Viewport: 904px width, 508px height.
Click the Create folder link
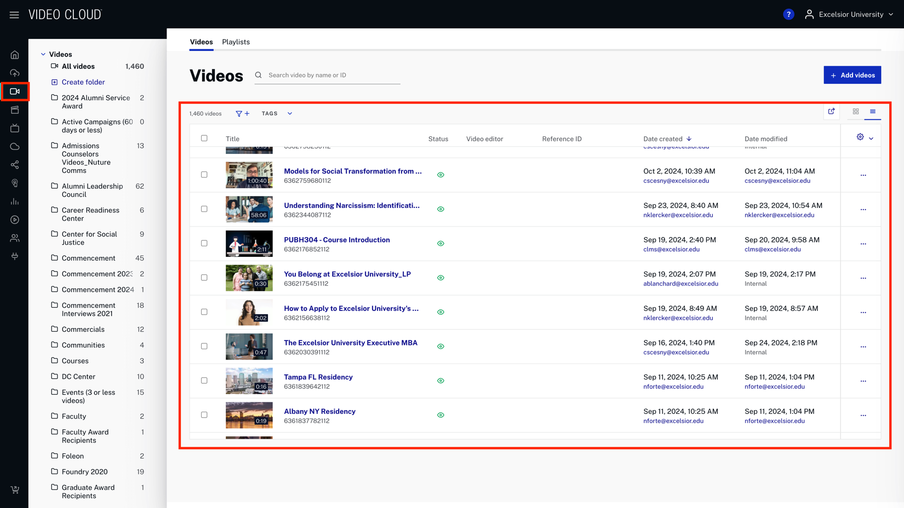83,82
